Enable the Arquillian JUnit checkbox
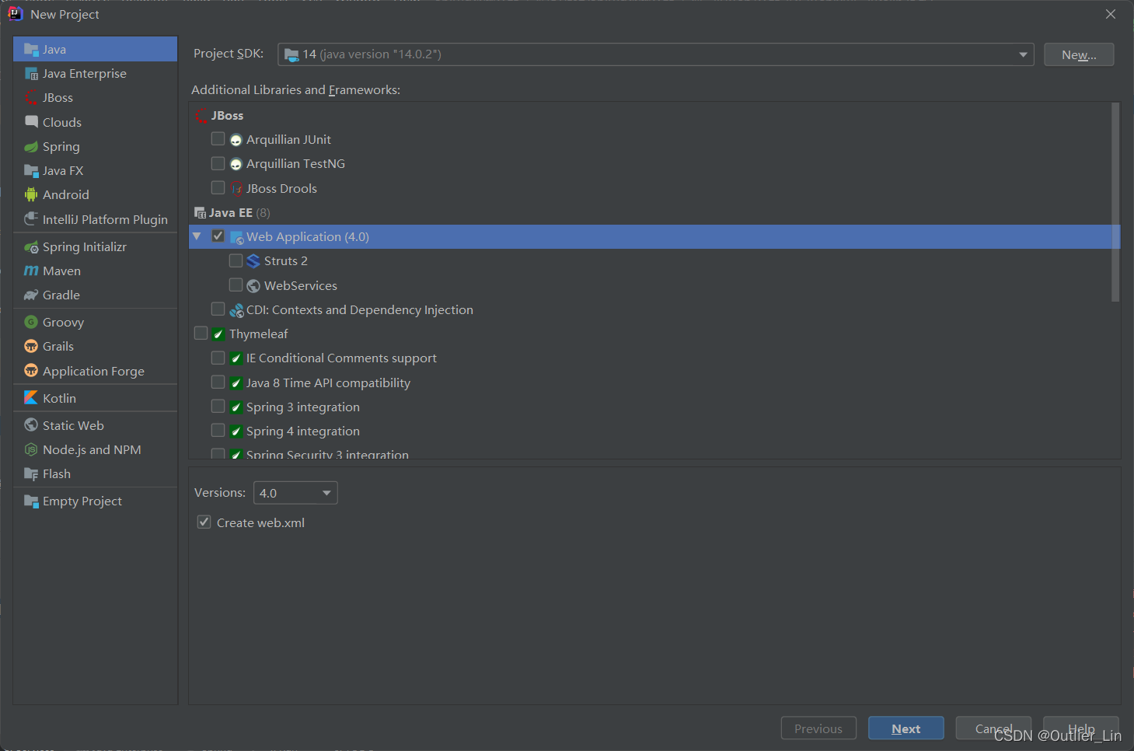 click(x=218, y=139)
